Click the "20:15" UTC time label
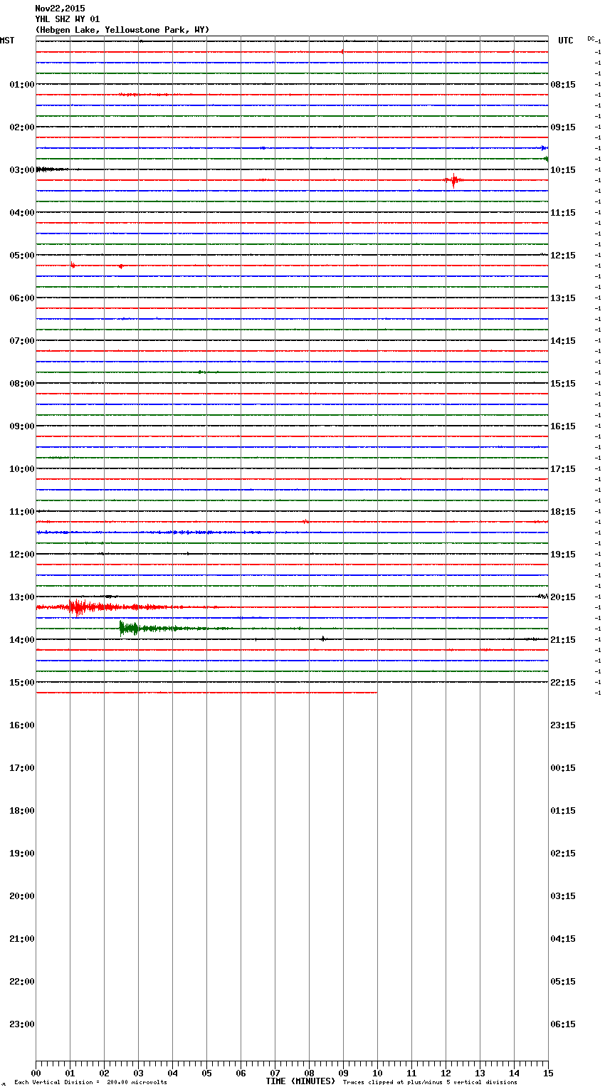 tap(563, 597)
